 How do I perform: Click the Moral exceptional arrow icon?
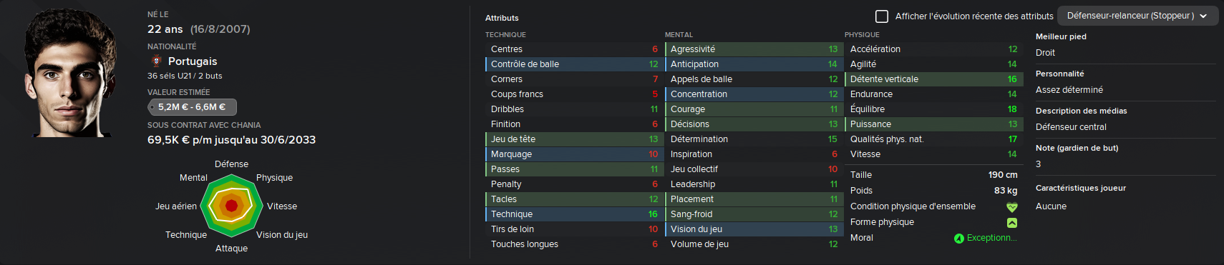point(959,239)
